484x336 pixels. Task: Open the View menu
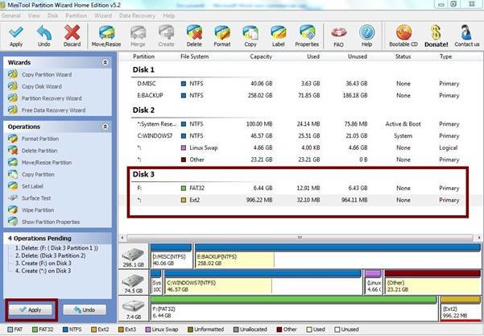(34, 16)
